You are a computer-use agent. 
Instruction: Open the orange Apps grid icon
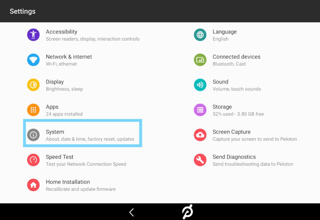[33, 110]
